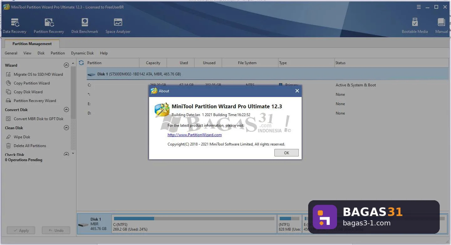The height and width of the screenshot is (245, 451).
Task: Select the E: partition row
Action: tap(268, 104)
